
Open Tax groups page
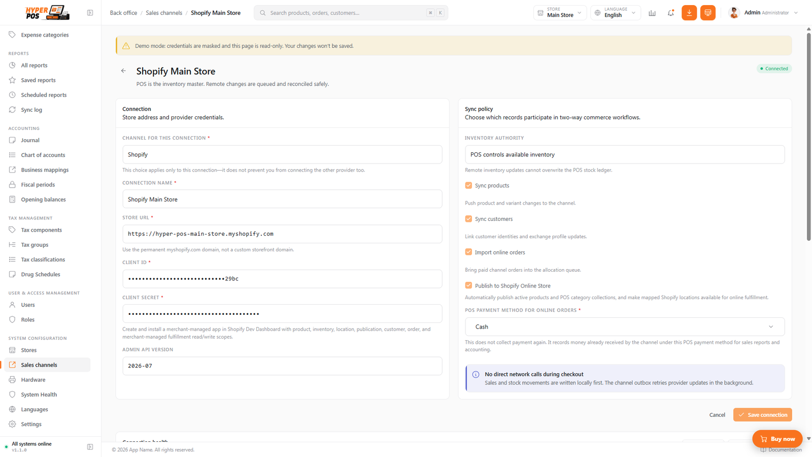47,245
